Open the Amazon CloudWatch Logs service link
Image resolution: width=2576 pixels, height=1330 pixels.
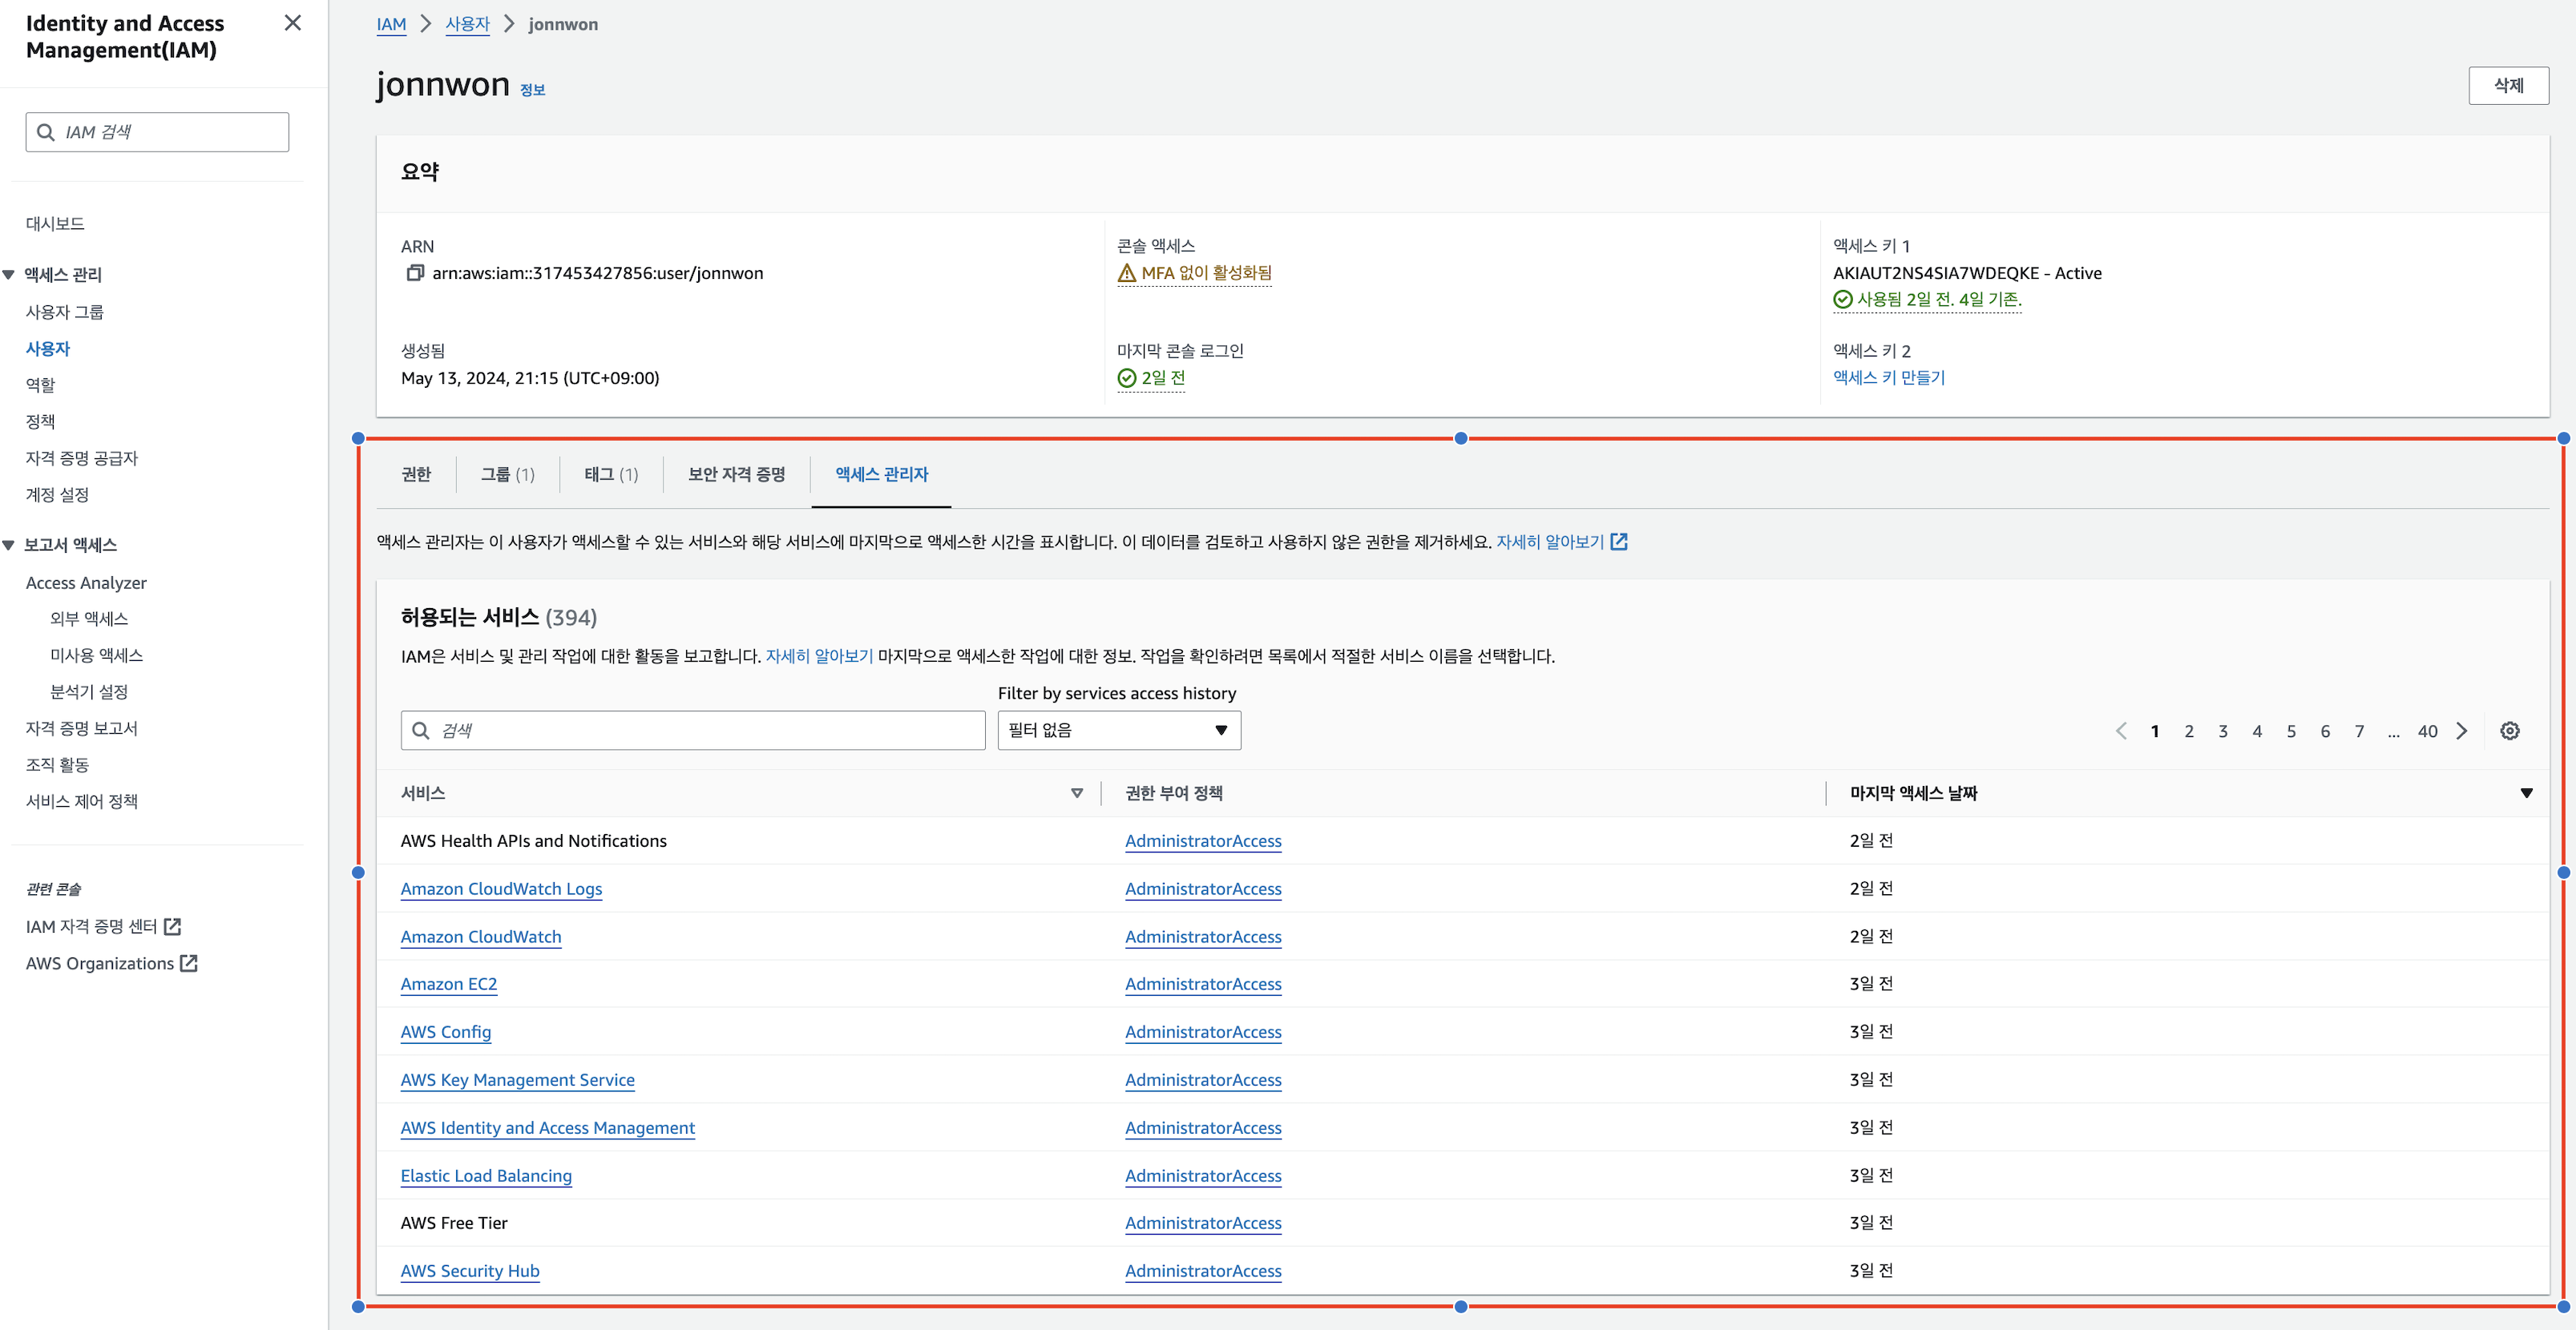[501, 889]
